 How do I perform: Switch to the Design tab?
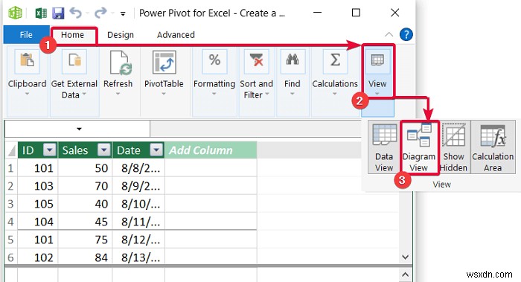click(x=121, y=34)
